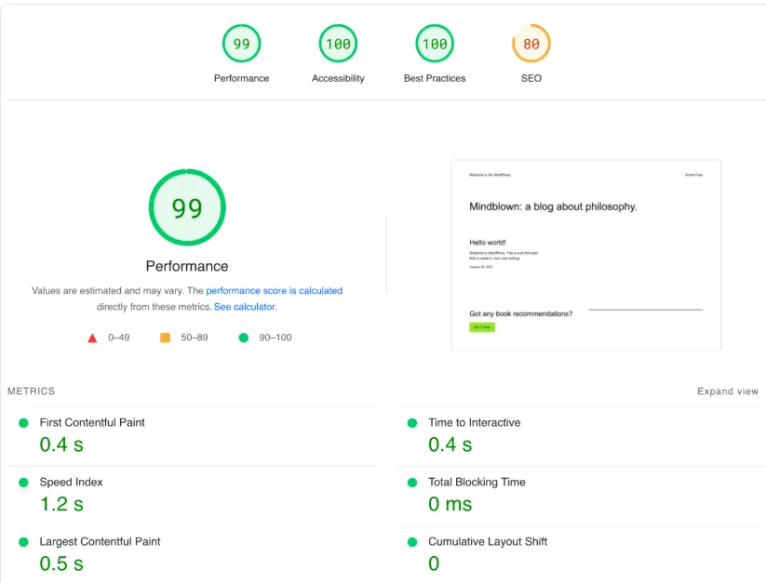The height and width of the screenshot is (583, 766).
Task: Click the green dot next to Largest Contentful Paint
Action: (23, 542)
